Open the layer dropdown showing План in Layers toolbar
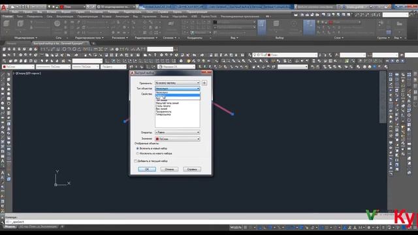 click(285, 55)
